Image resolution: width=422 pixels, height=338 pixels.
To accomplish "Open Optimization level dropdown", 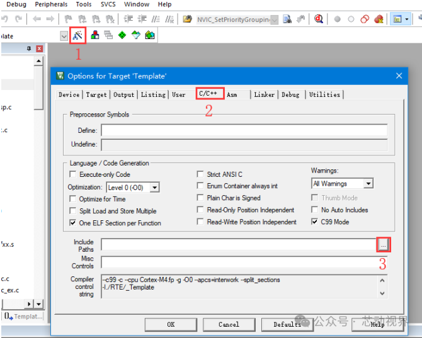I will coord(154,188).
